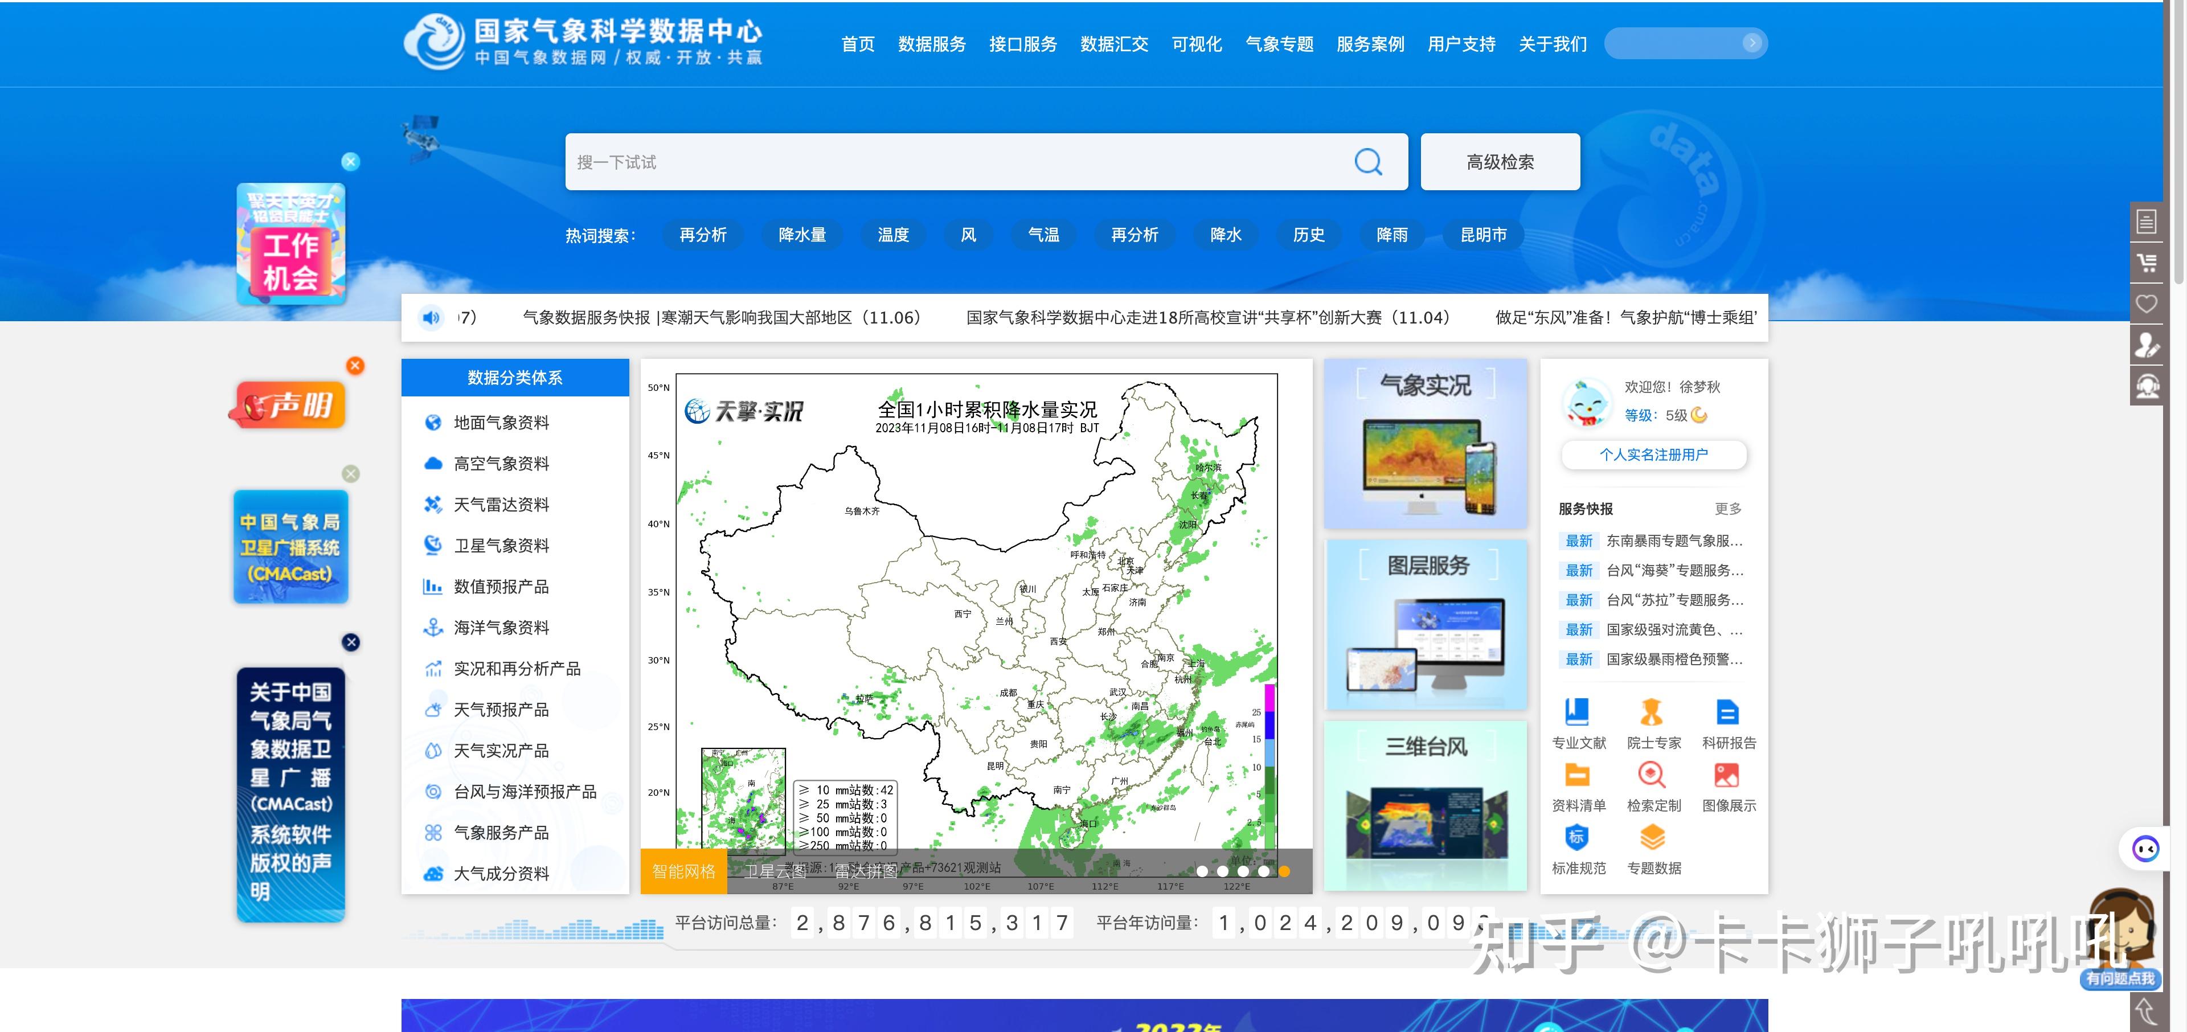
Task: Click 有问题点我 help assistant
Action: 2120,978
